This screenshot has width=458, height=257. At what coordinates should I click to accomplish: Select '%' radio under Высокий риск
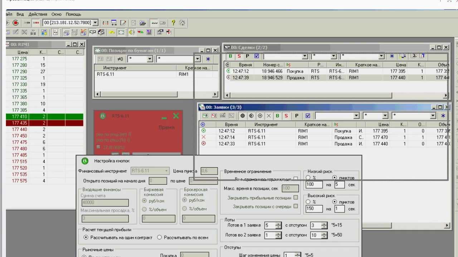point(308,202)
